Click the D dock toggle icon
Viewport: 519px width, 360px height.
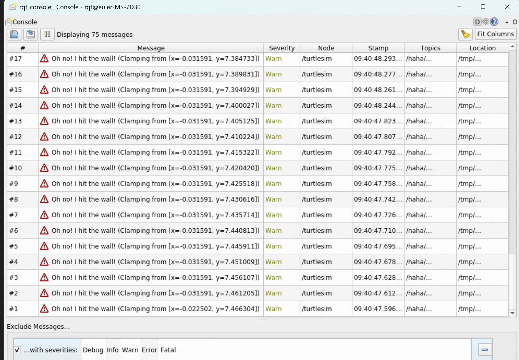477,22
